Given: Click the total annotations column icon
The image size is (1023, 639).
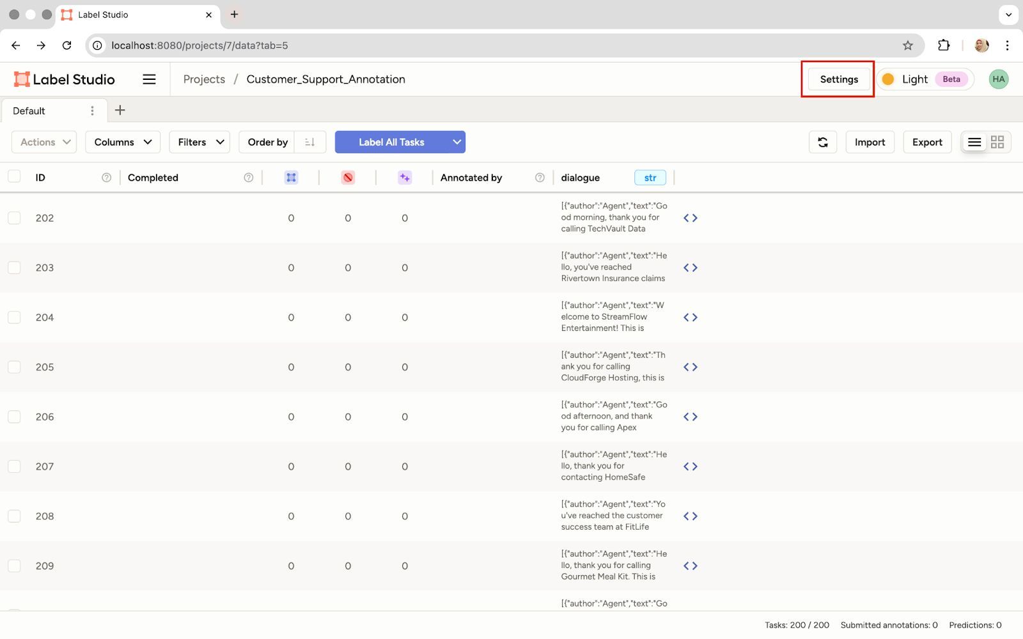Looking at the screenshot, I should (x=291, y=178).
